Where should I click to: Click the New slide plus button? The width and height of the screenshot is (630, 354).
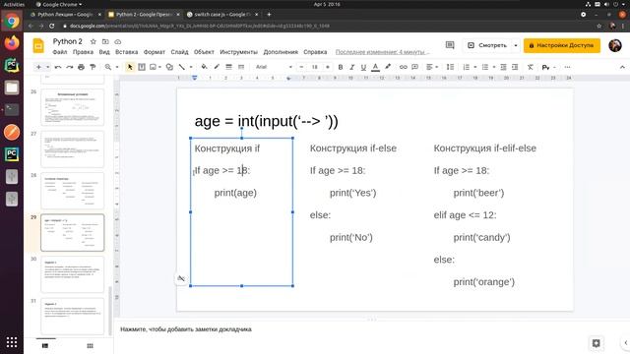pyautogui.click(x=38, y=67)
